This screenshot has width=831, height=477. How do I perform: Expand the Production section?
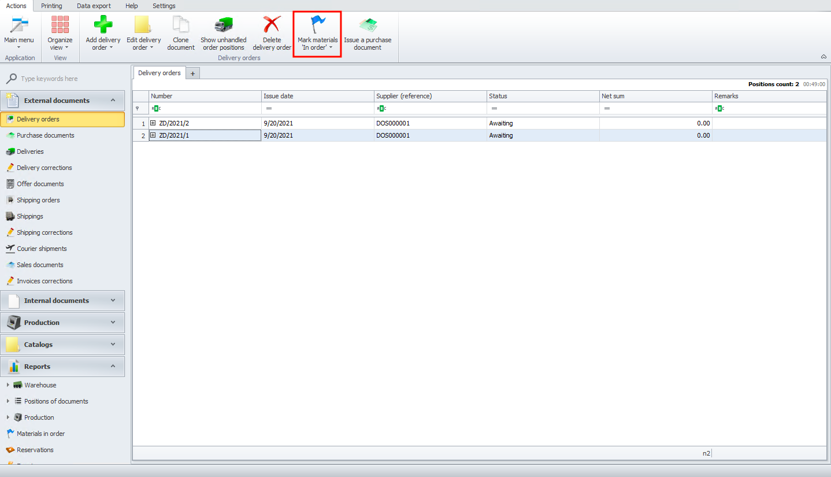tap(113, 322)
